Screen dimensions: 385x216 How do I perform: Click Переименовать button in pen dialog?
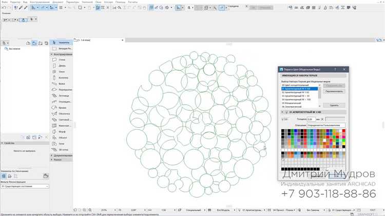[334, 91]
